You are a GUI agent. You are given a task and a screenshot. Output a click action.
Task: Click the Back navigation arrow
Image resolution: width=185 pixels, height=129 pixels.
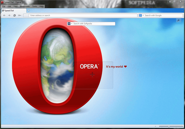point(4,15)
